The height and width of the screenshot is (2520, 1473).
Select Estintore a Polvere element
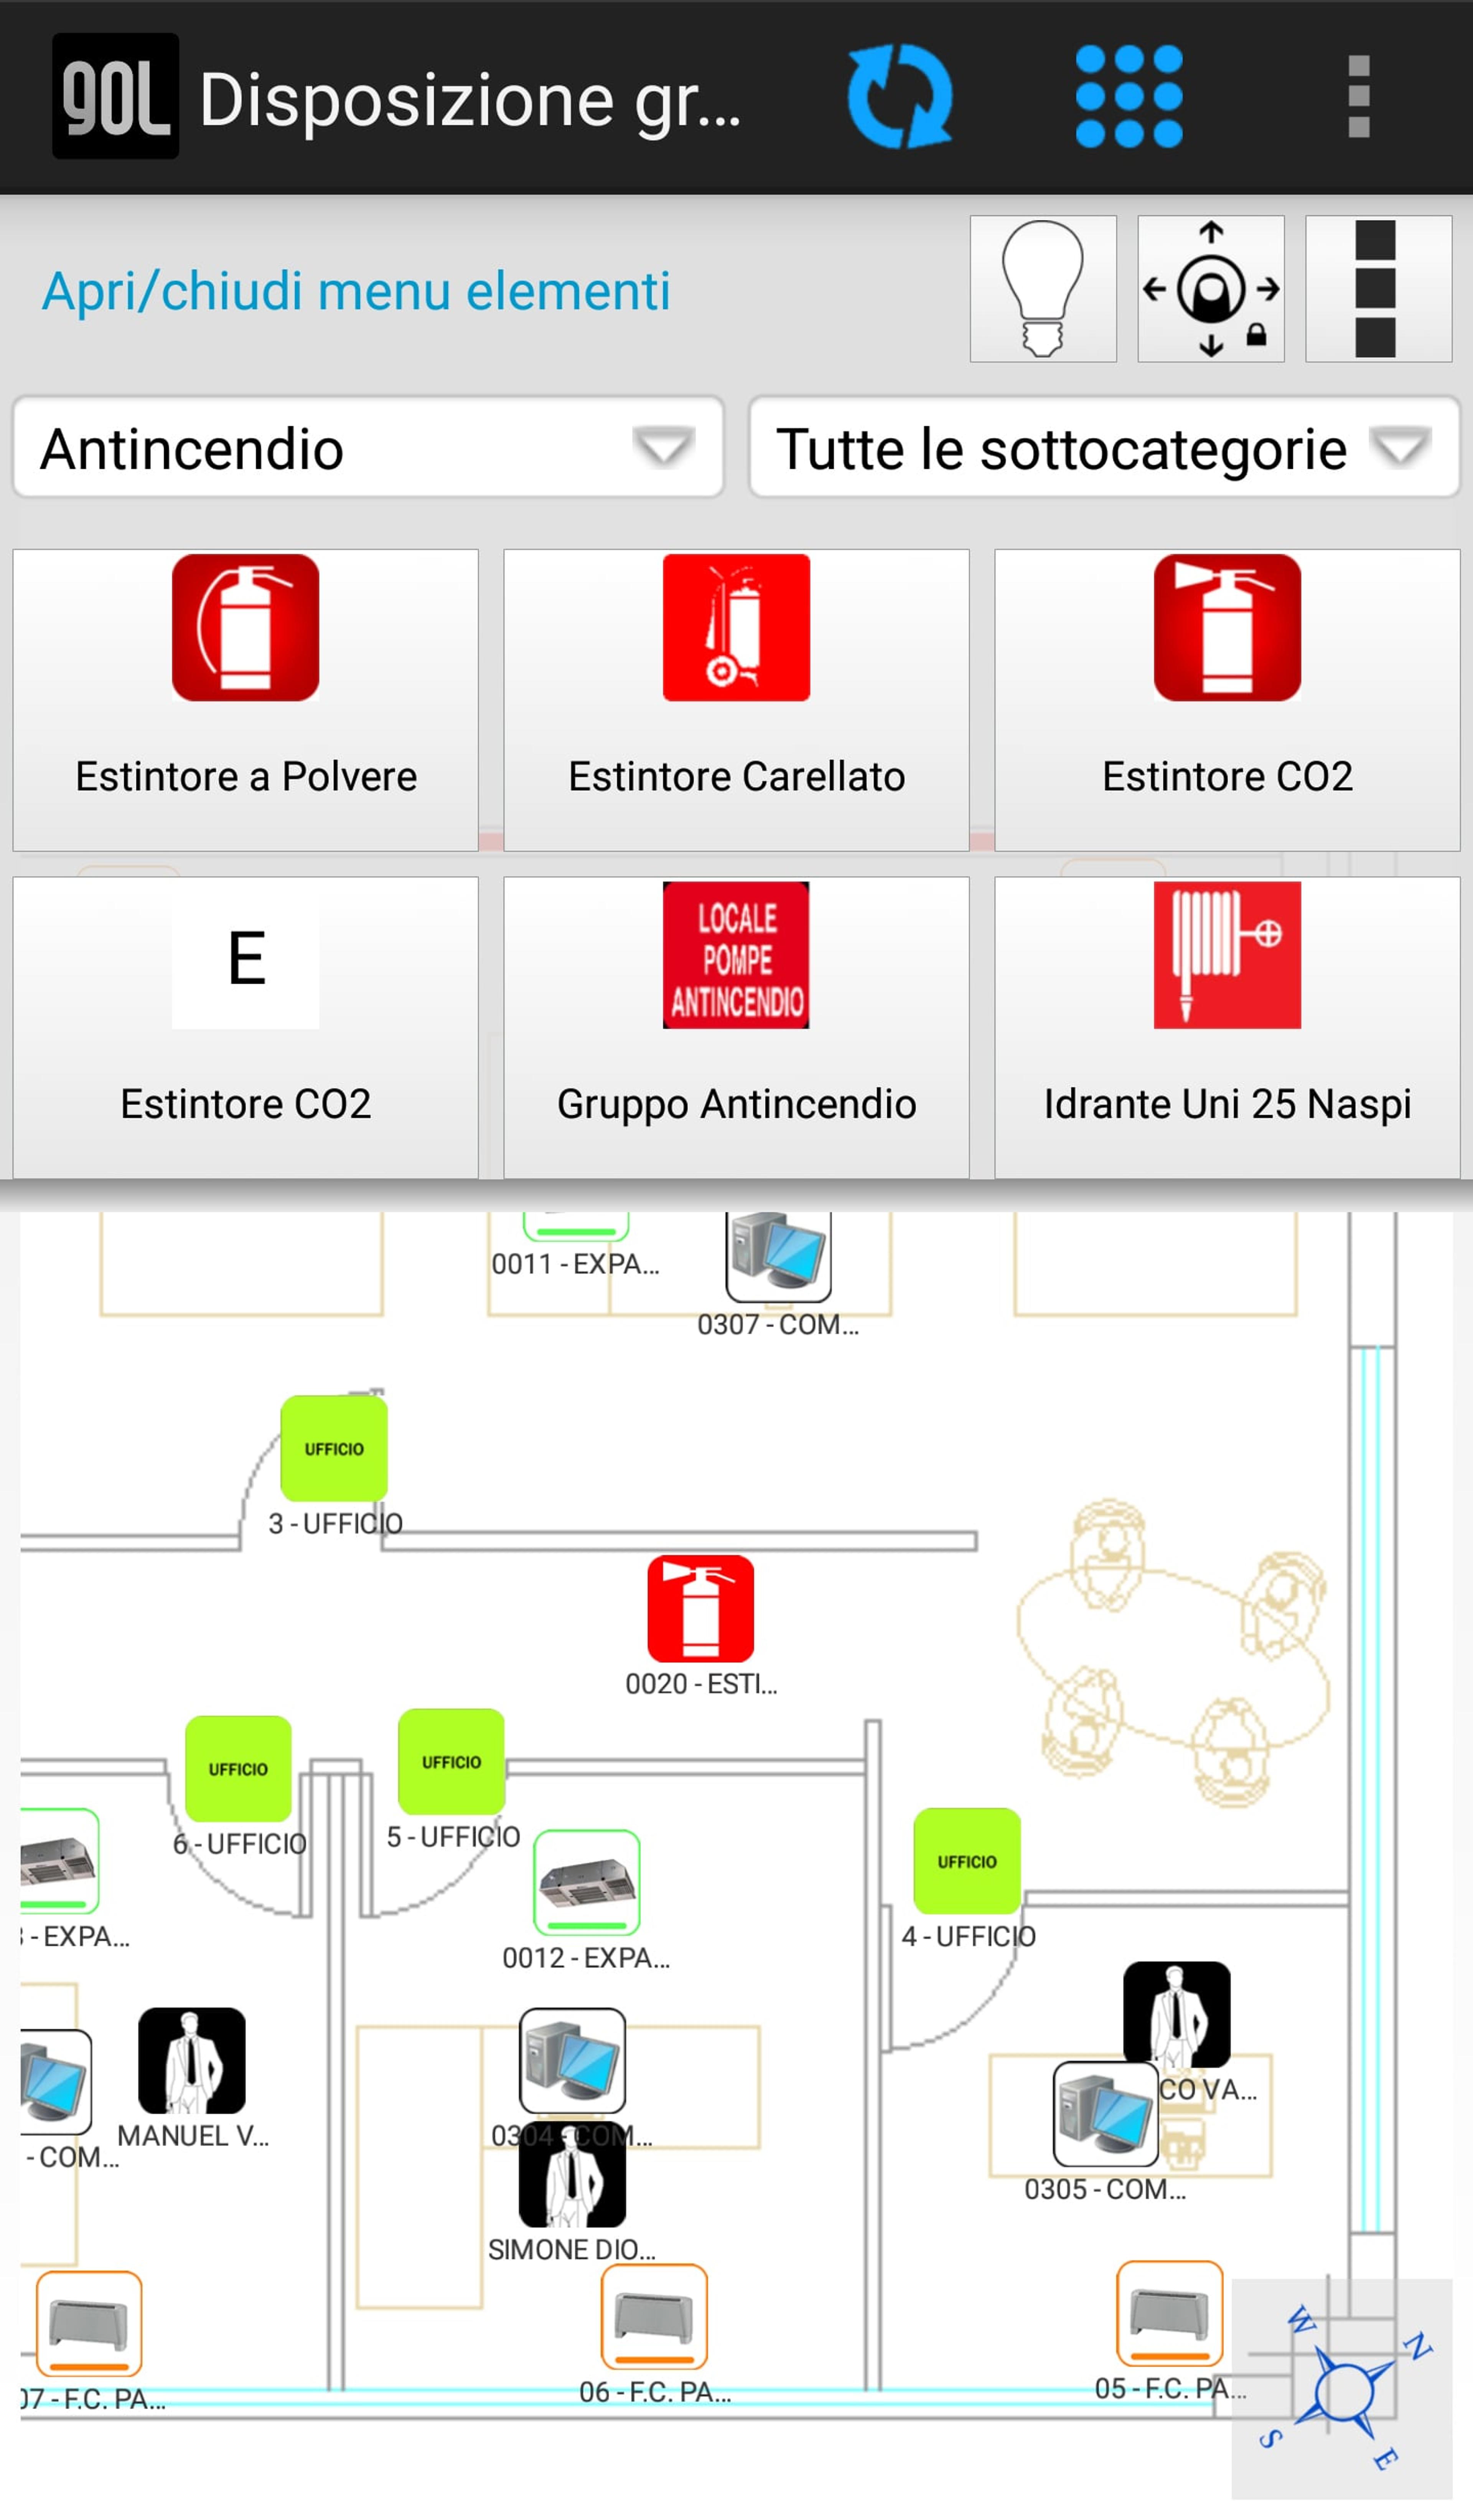click(x=246, y=700)
